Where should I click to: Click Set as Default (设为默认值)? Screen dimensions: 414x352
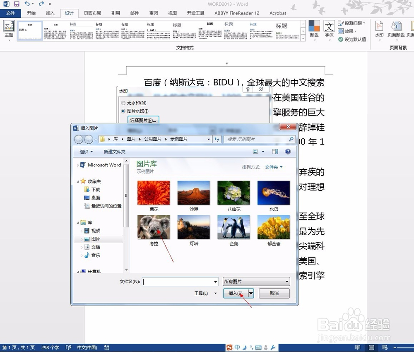[x=352, y=39]
